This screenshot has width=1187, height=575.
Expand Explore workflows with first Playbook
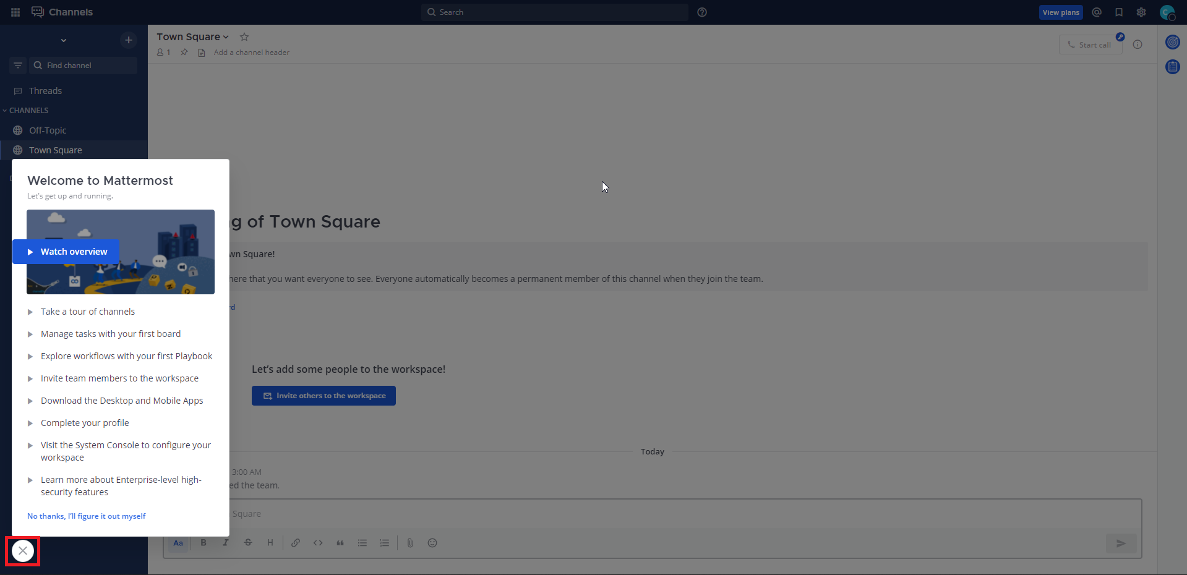click(120, 356)
